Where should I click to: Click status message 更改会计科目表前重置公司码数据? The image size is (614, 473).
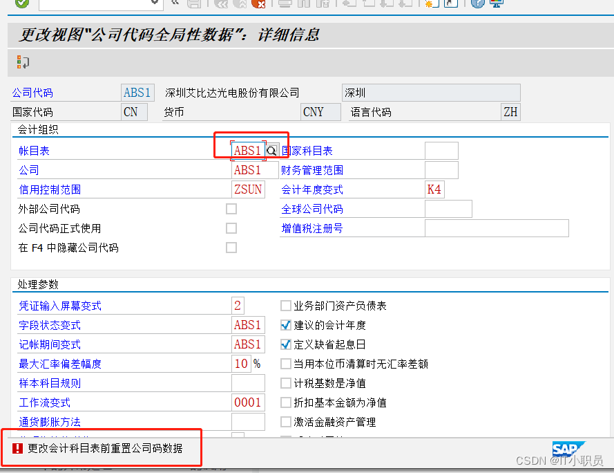105,448
